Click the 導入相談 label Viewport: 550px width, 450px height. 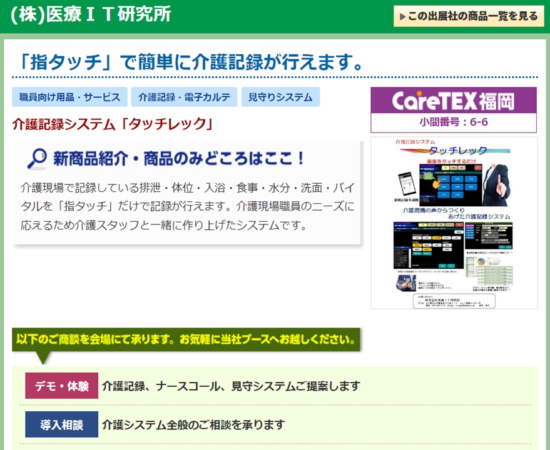(x=61, y=425)
